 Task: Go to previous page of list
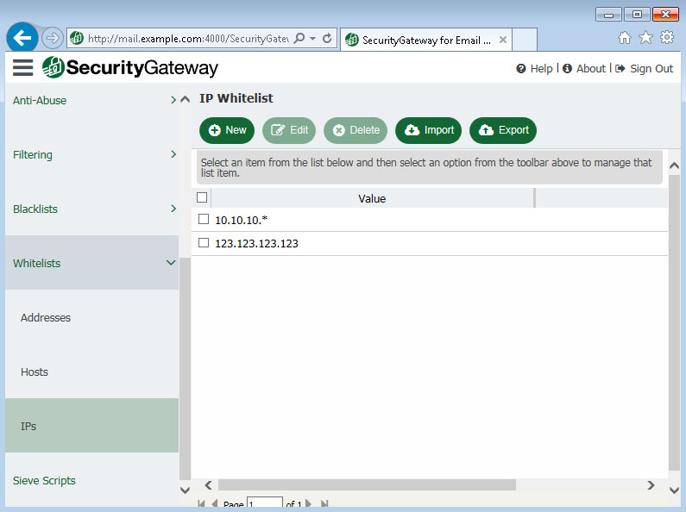tap(214, 503)
